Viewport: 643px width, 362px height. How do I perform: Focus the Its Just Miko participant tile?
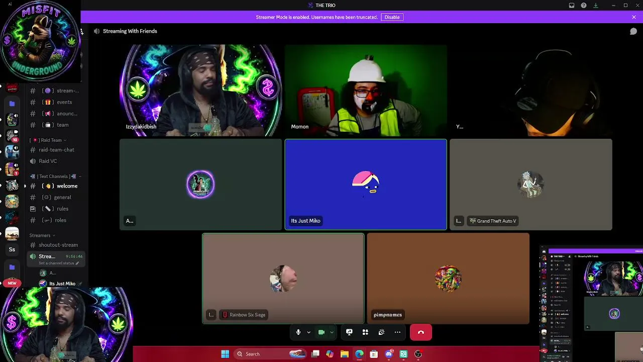click(x=366, y=185)
